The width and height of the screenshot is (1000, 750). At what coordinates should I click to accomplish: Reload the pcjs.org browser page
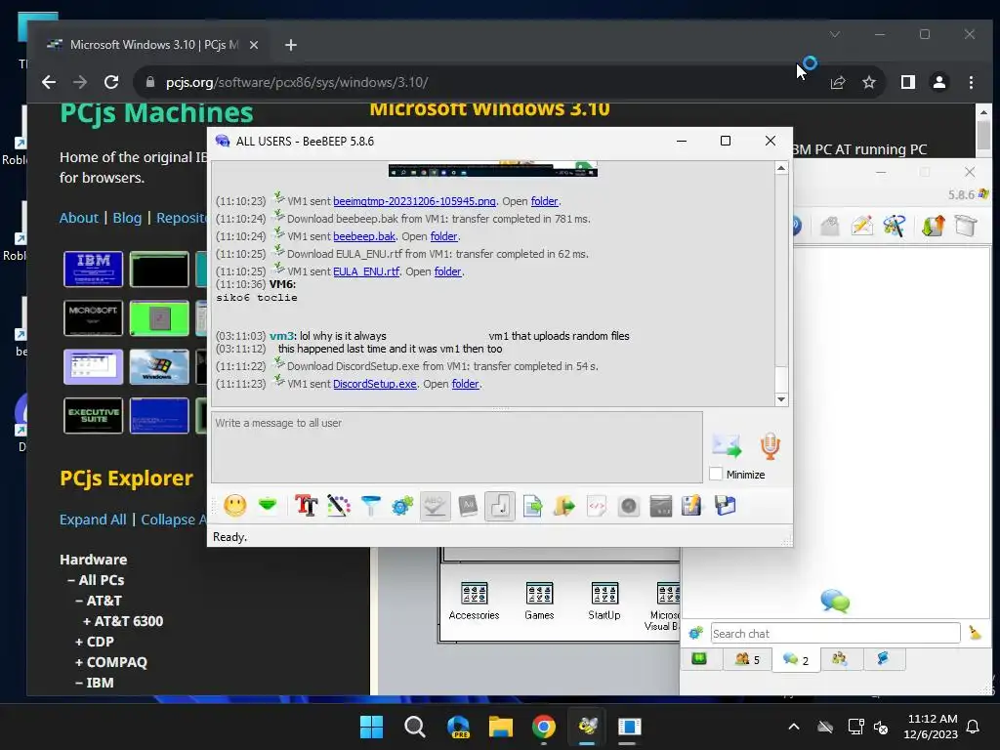(111, 82)
